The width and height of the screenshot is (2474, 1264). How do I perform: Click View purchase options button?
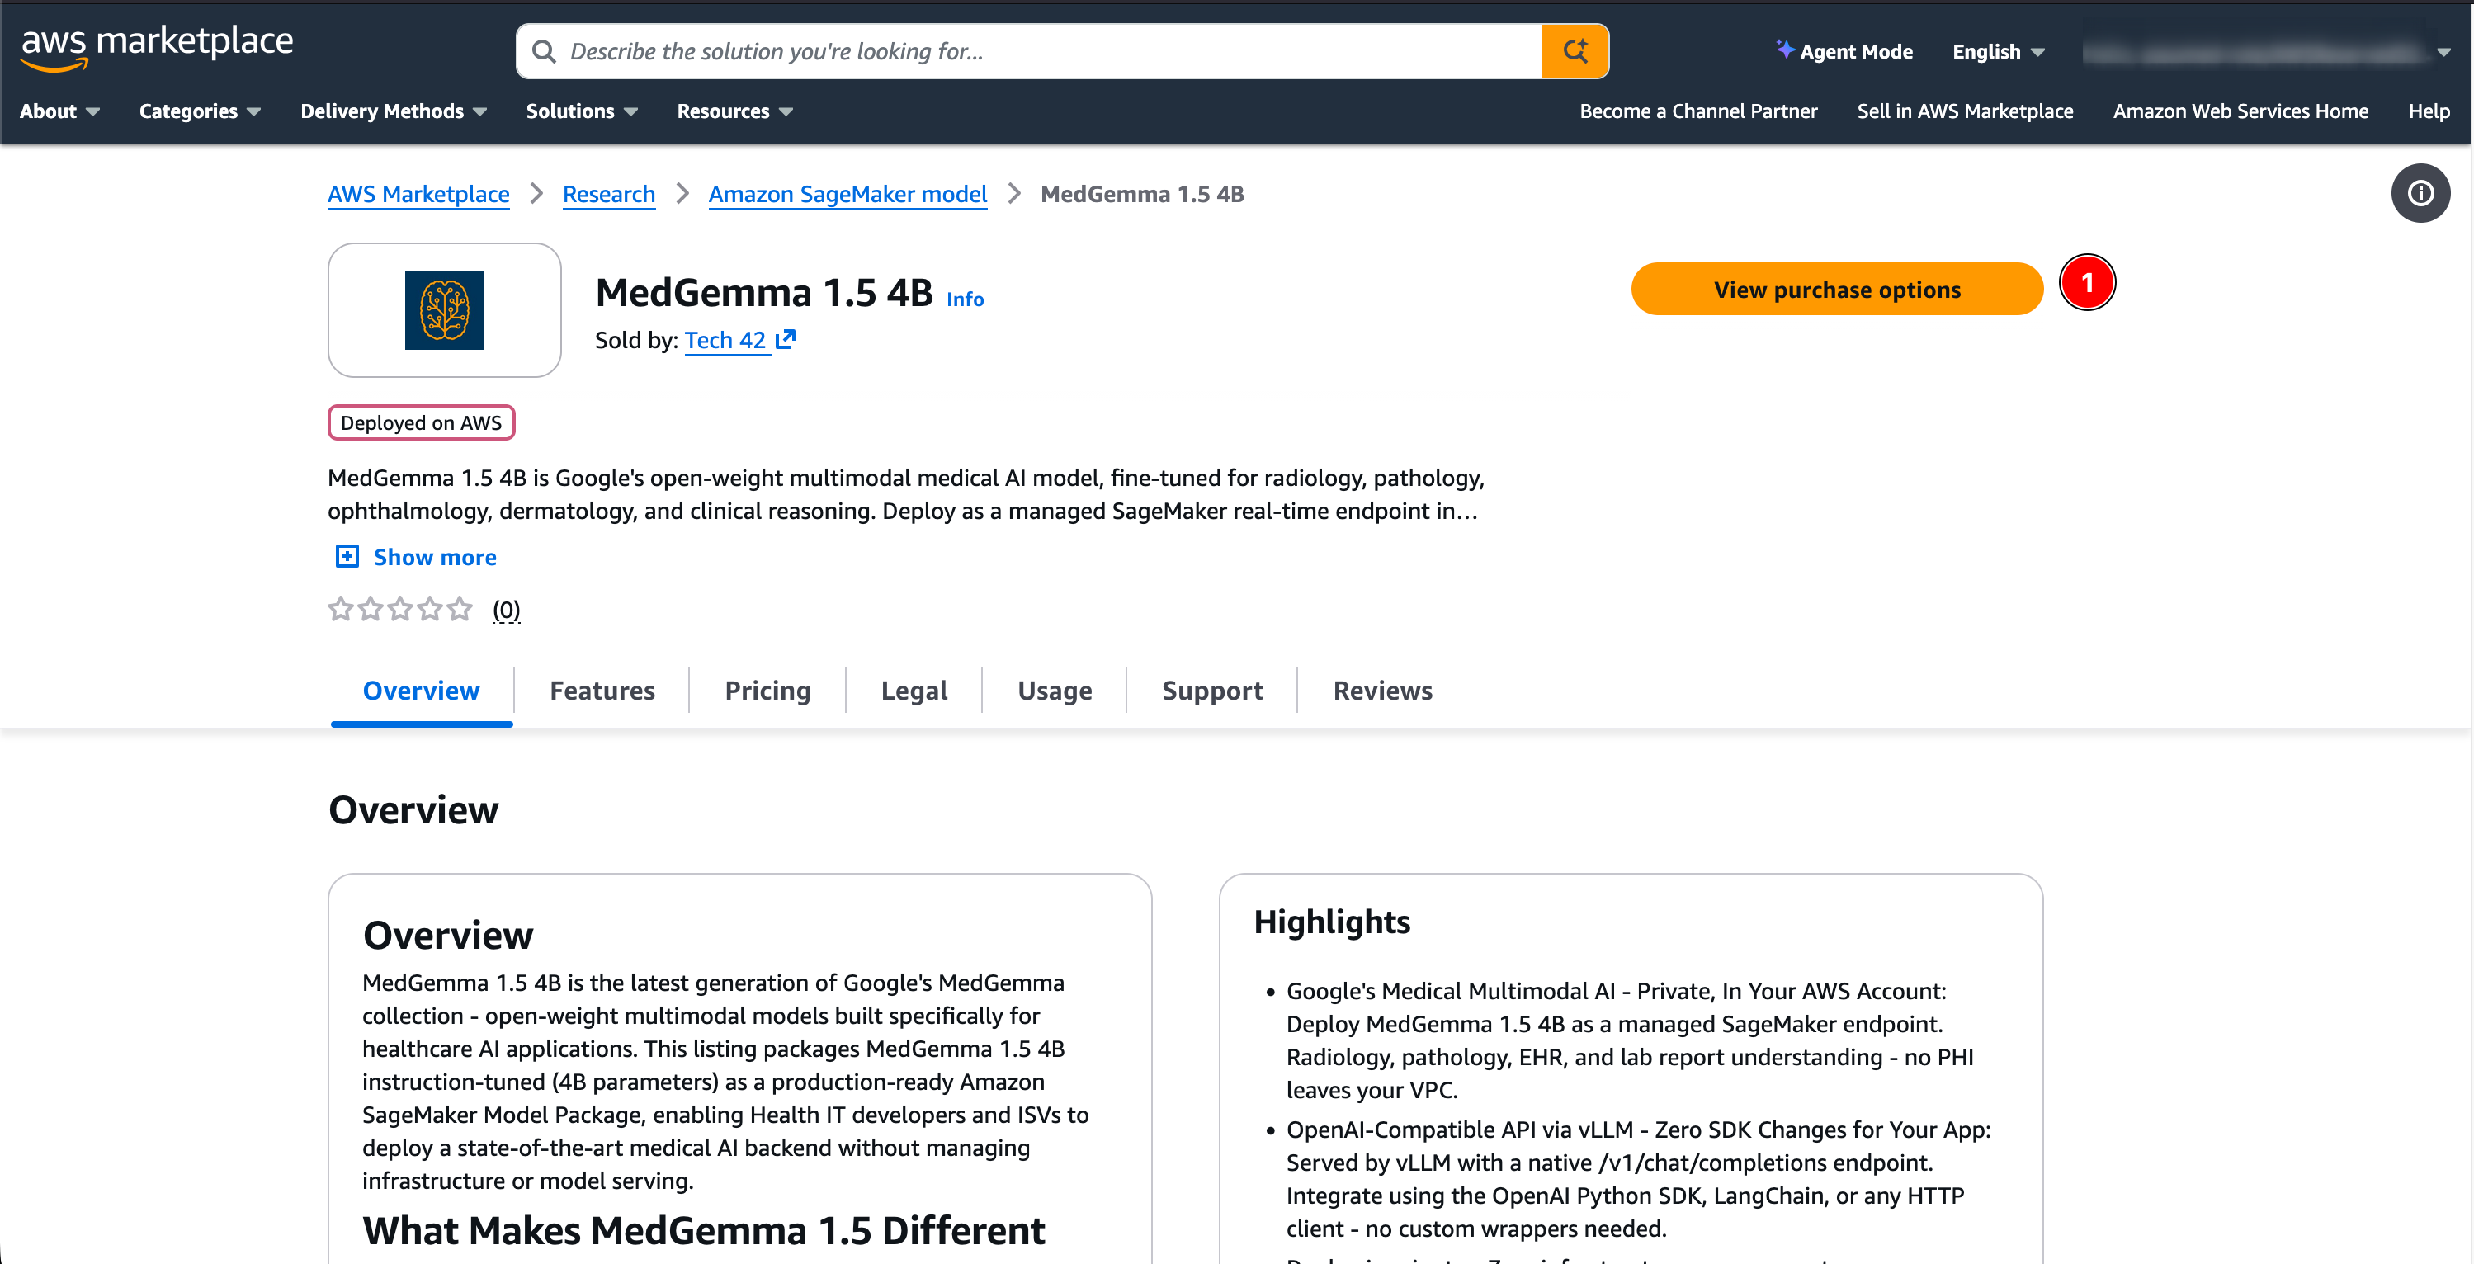(1836, 289)
